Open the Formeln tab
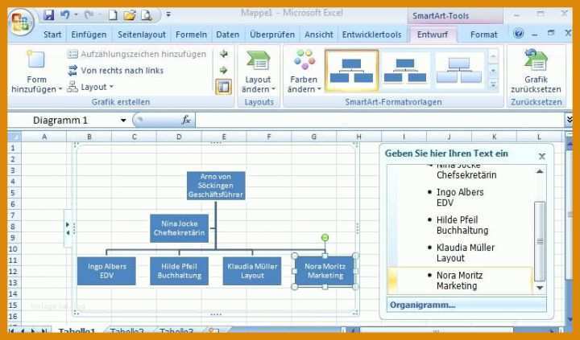 tap(191, 35)
